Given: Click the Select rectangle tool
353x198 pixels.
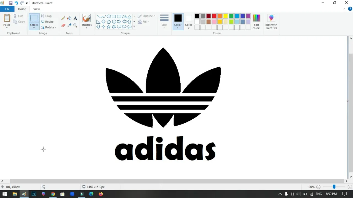Looking at the screenshot, I should [x=34, y=18].
